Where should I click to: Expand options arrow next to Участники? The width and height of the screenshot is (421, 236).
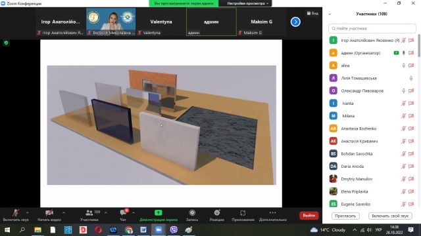[105, 212]
